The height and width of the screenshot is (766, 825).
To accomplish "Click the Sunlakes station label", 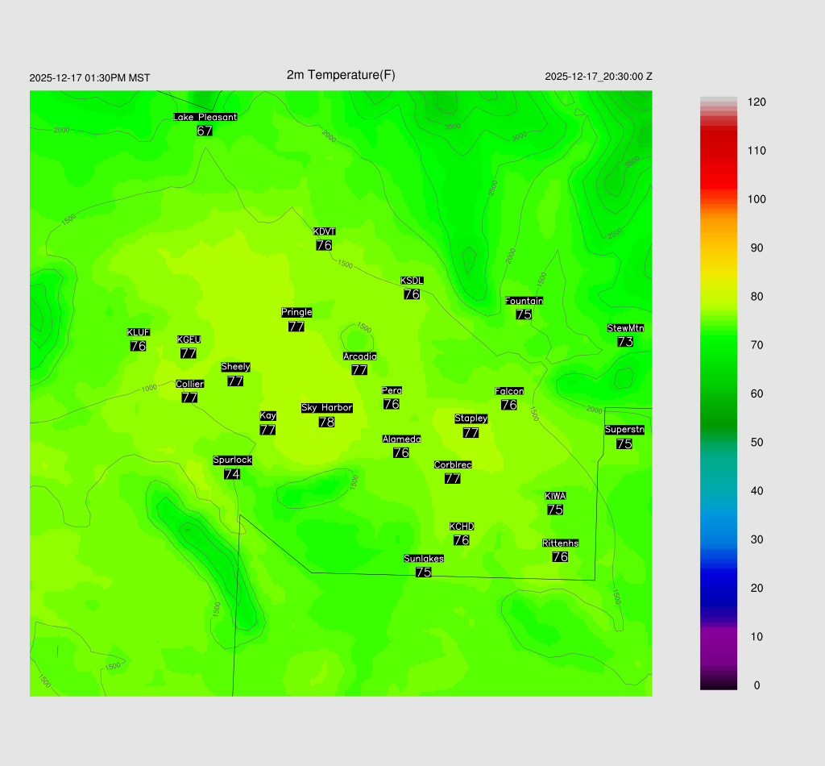I will [x=423, y=559].
